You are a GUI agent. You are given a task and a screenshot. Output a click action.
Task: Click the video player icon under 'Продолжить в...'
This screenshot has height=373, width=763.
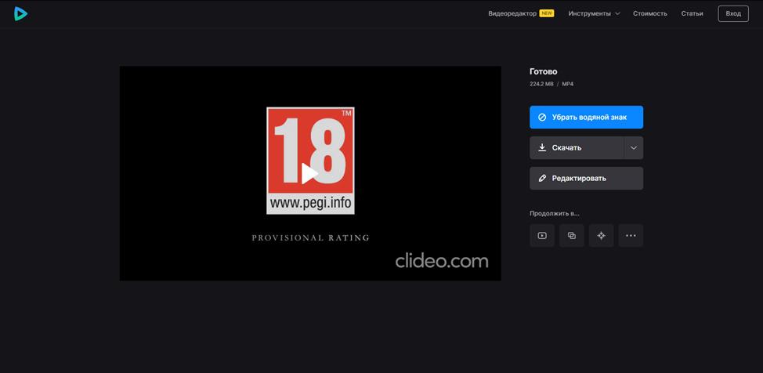pos(542,236)
